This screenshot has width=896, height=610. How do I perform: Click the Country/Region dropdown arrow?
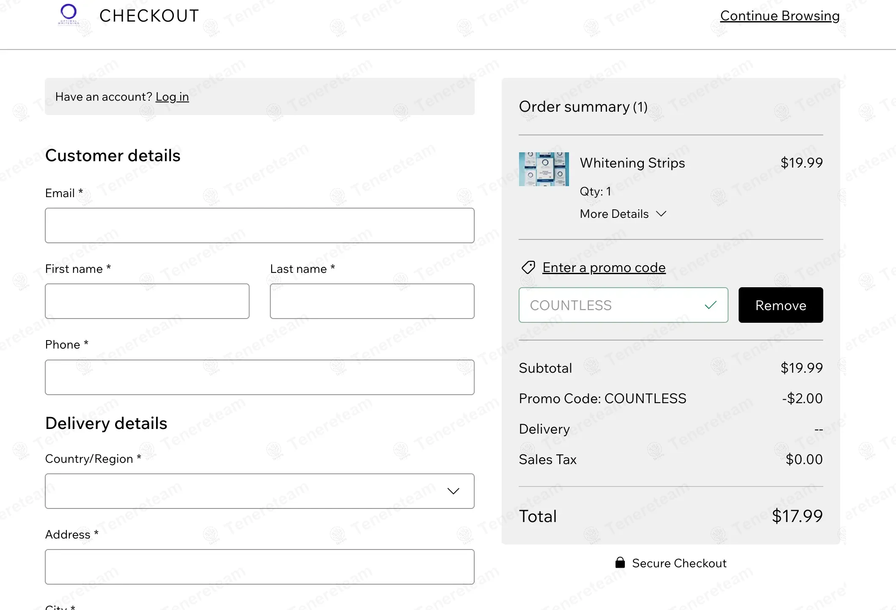tap(453, 491)
